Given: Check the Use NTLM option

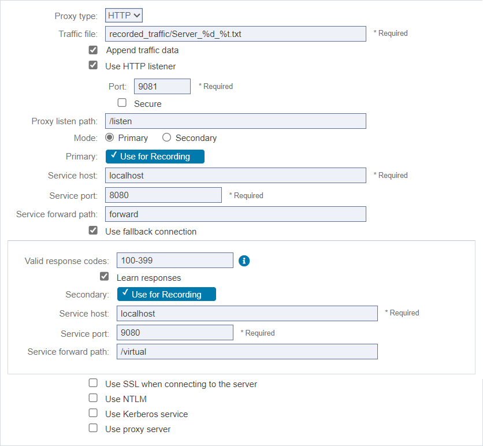Looking at the screenshot, I should point(93,398).
